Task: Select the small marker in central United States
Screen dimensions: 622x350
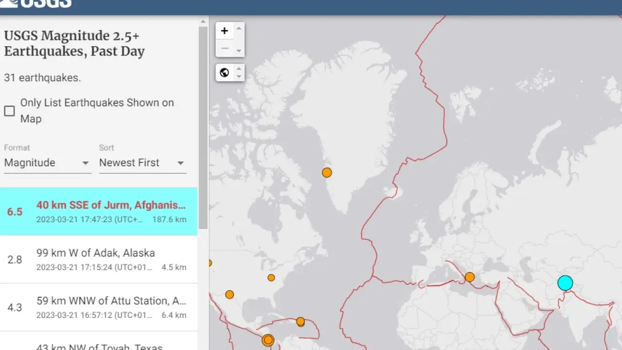Action: click(271, 278)
